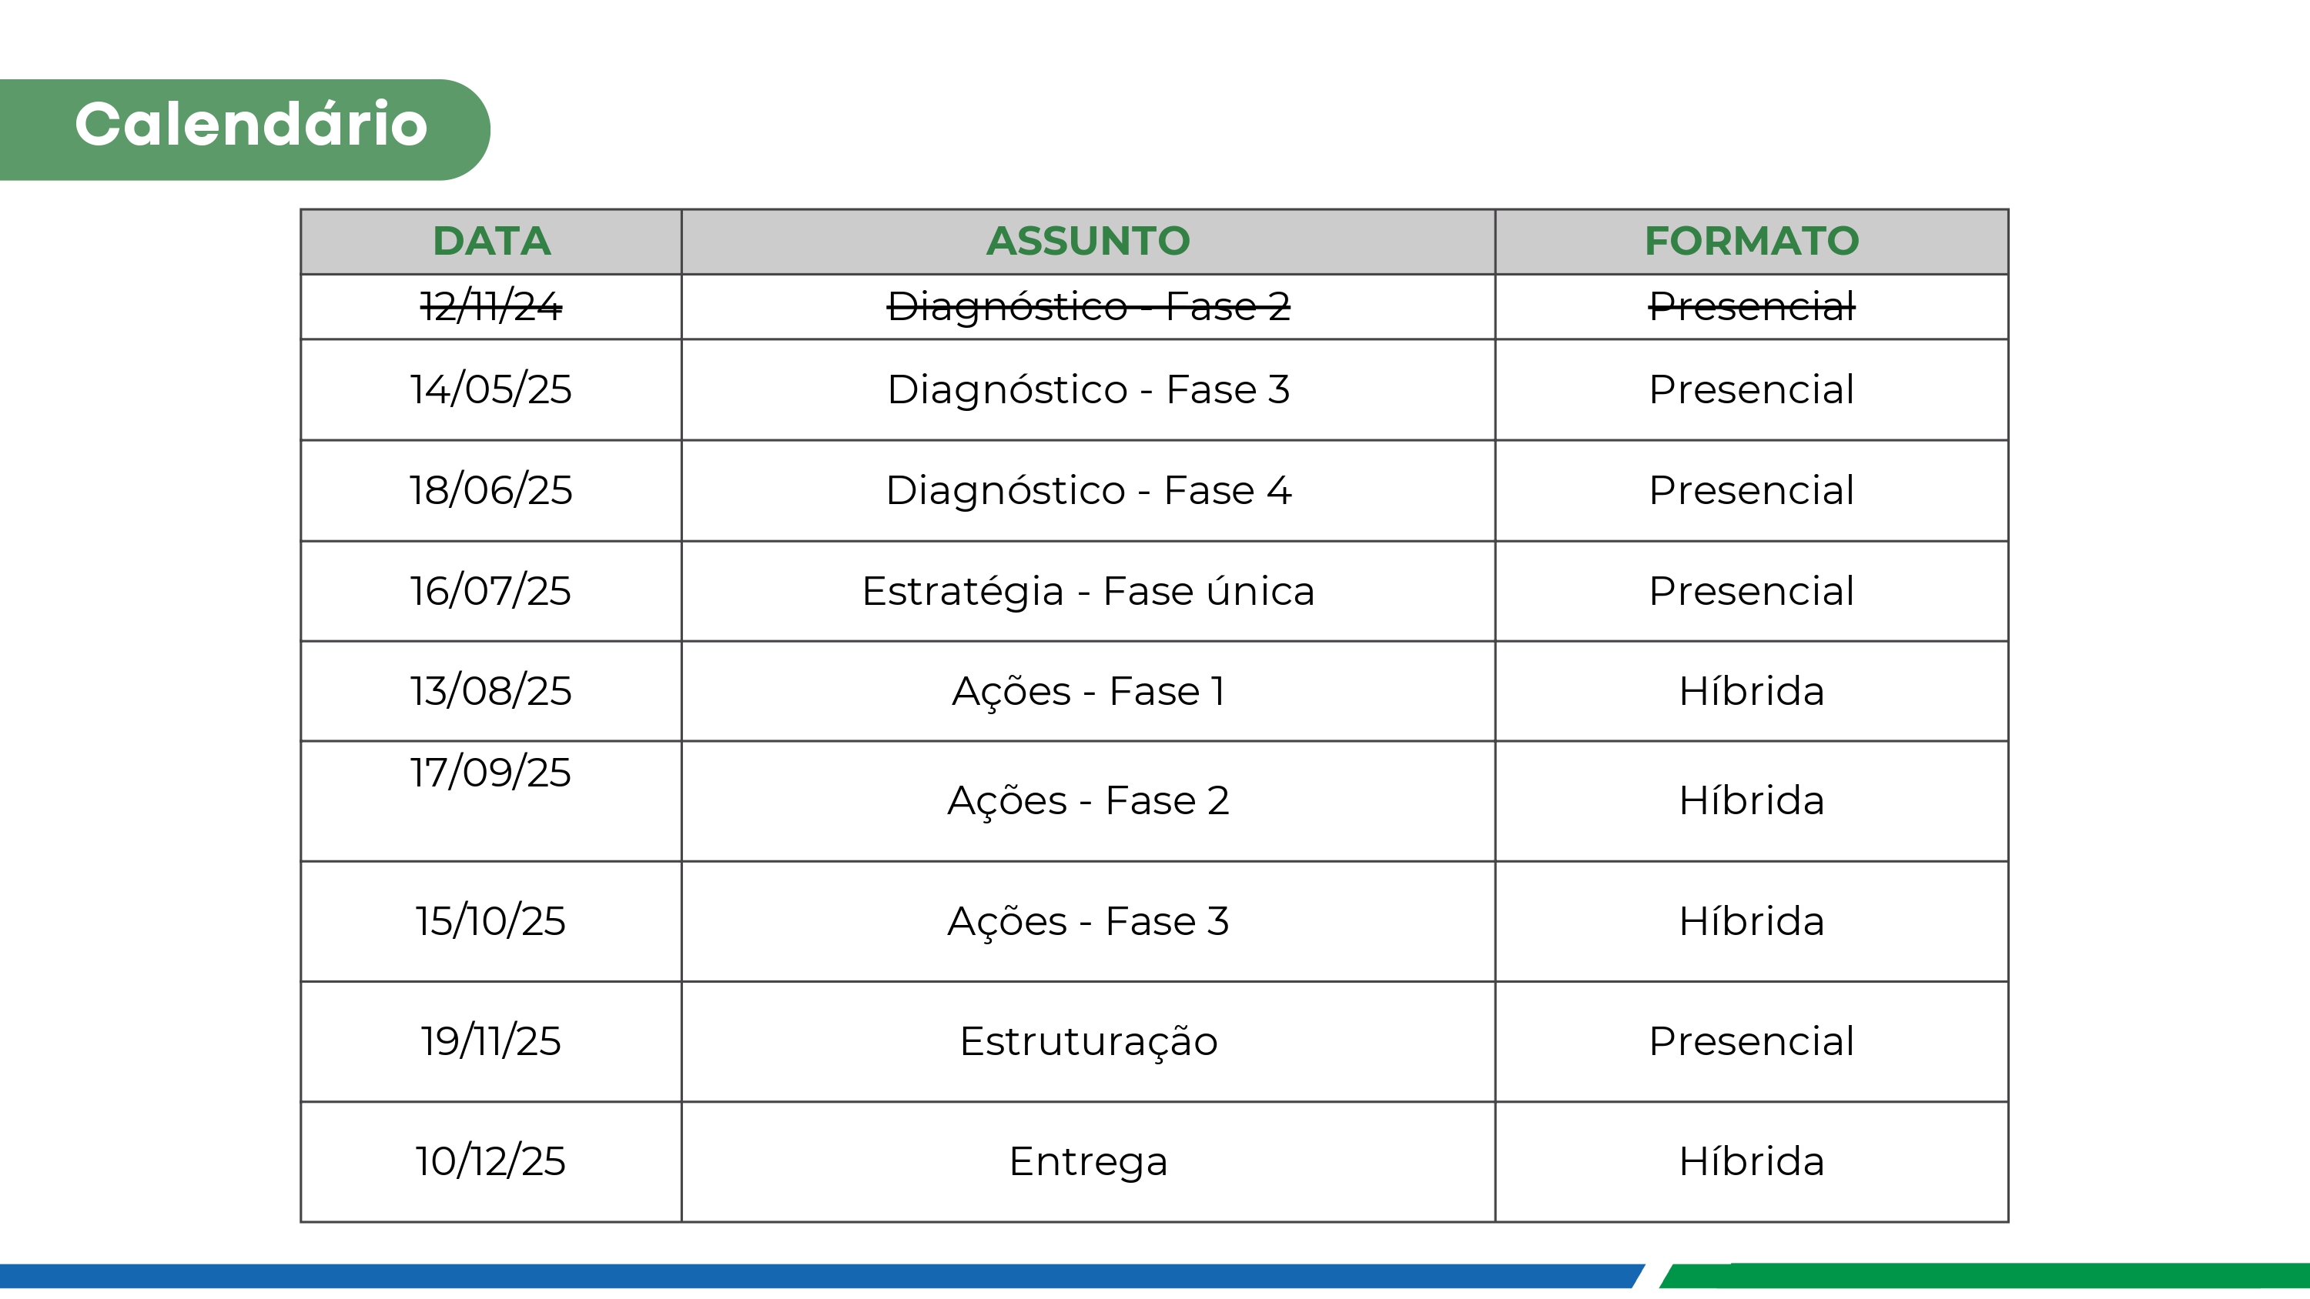Click the Estruturação subject cell
The width and height of the screenshot is (2310, 1299).
tap(1088, 1042)
